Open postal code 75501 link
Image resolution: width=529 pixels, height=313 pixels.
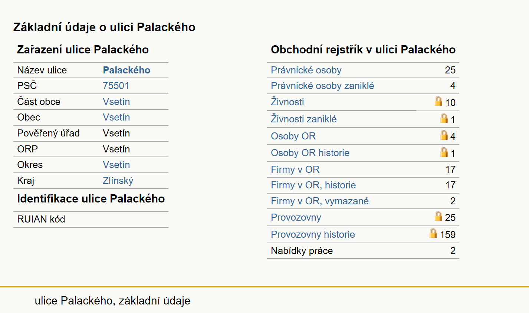116,86
